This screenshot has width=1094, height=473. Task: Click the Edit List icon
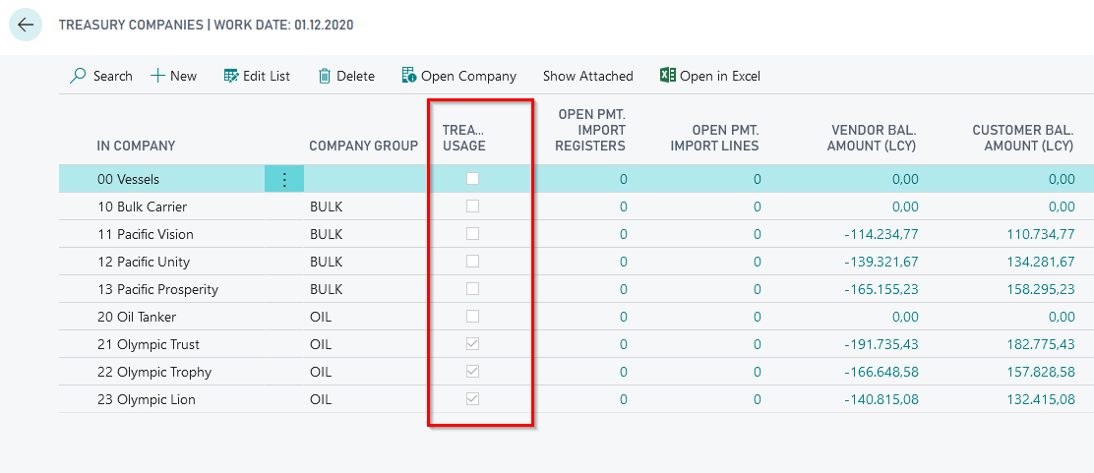coord(231,76)
